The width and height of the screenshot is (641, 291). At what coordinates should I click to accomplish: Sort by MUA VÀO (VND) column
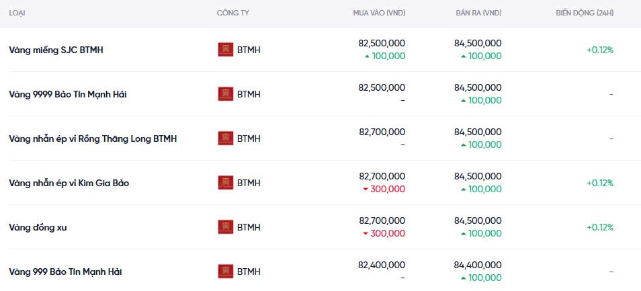pos(379,13)
